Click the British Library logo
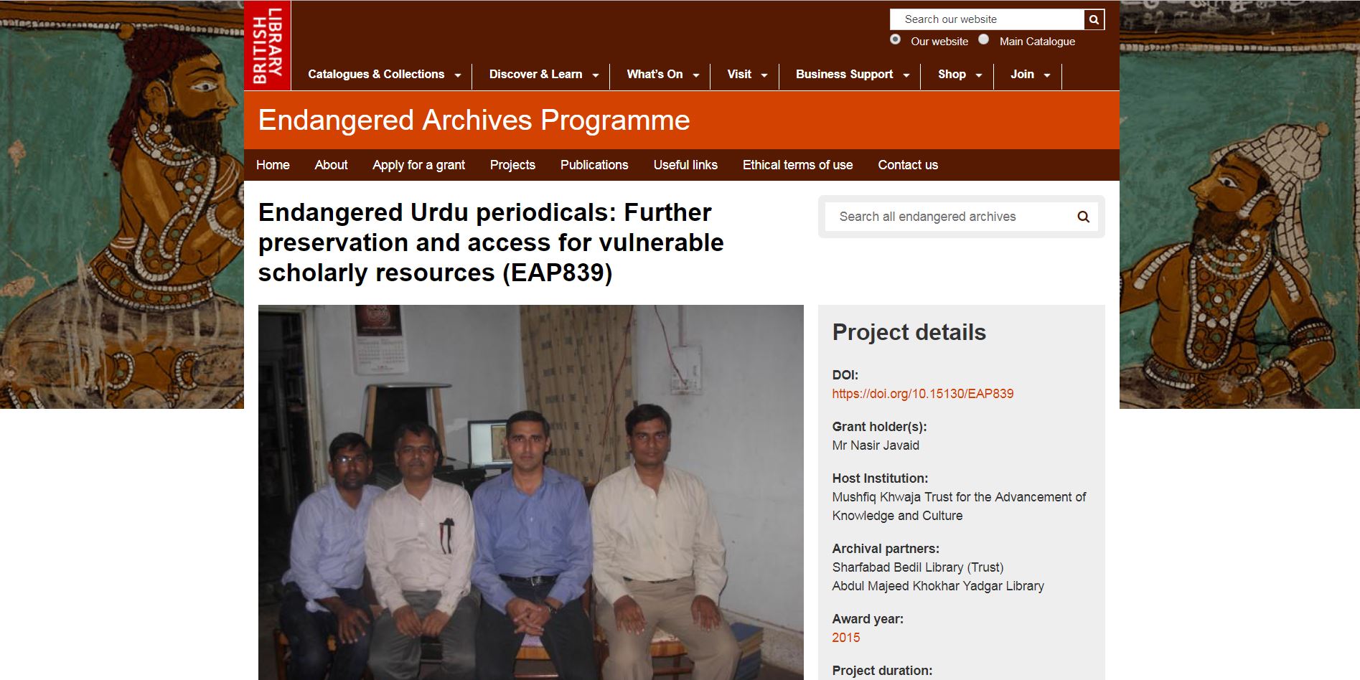The image size is (1360, 680). (x=268, y=45)
